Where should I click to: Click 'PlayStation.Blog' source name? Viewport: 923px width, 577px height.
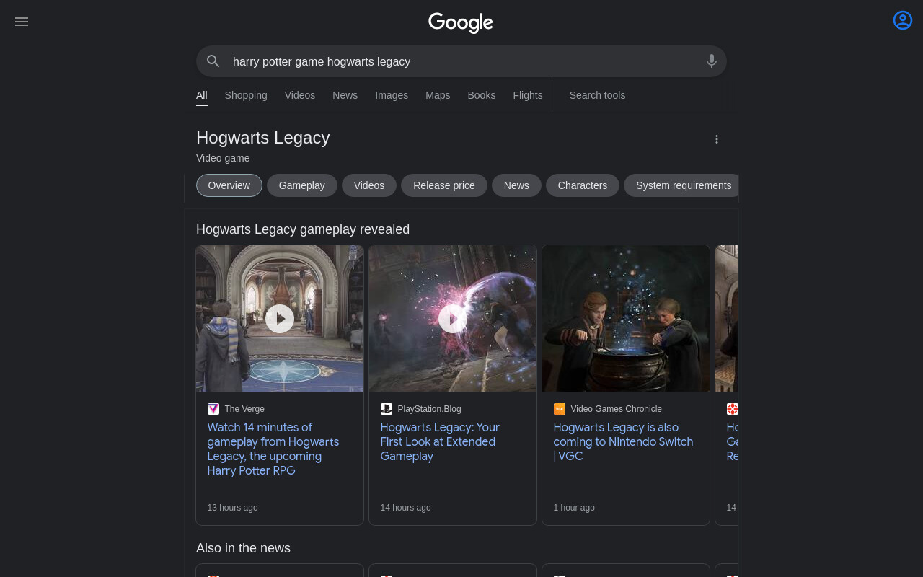pyautogui.click(x=430, y=409)
